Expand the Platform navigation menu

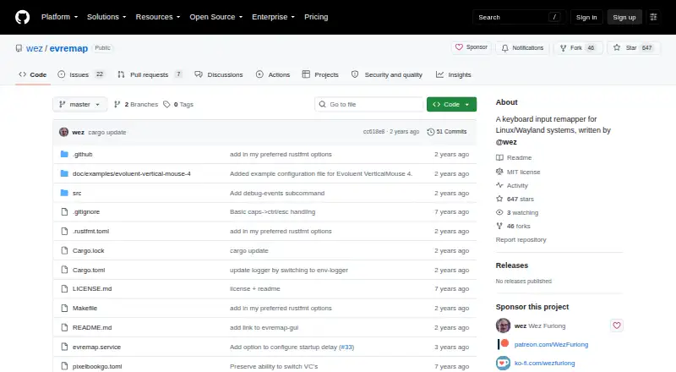coord(59,17)
